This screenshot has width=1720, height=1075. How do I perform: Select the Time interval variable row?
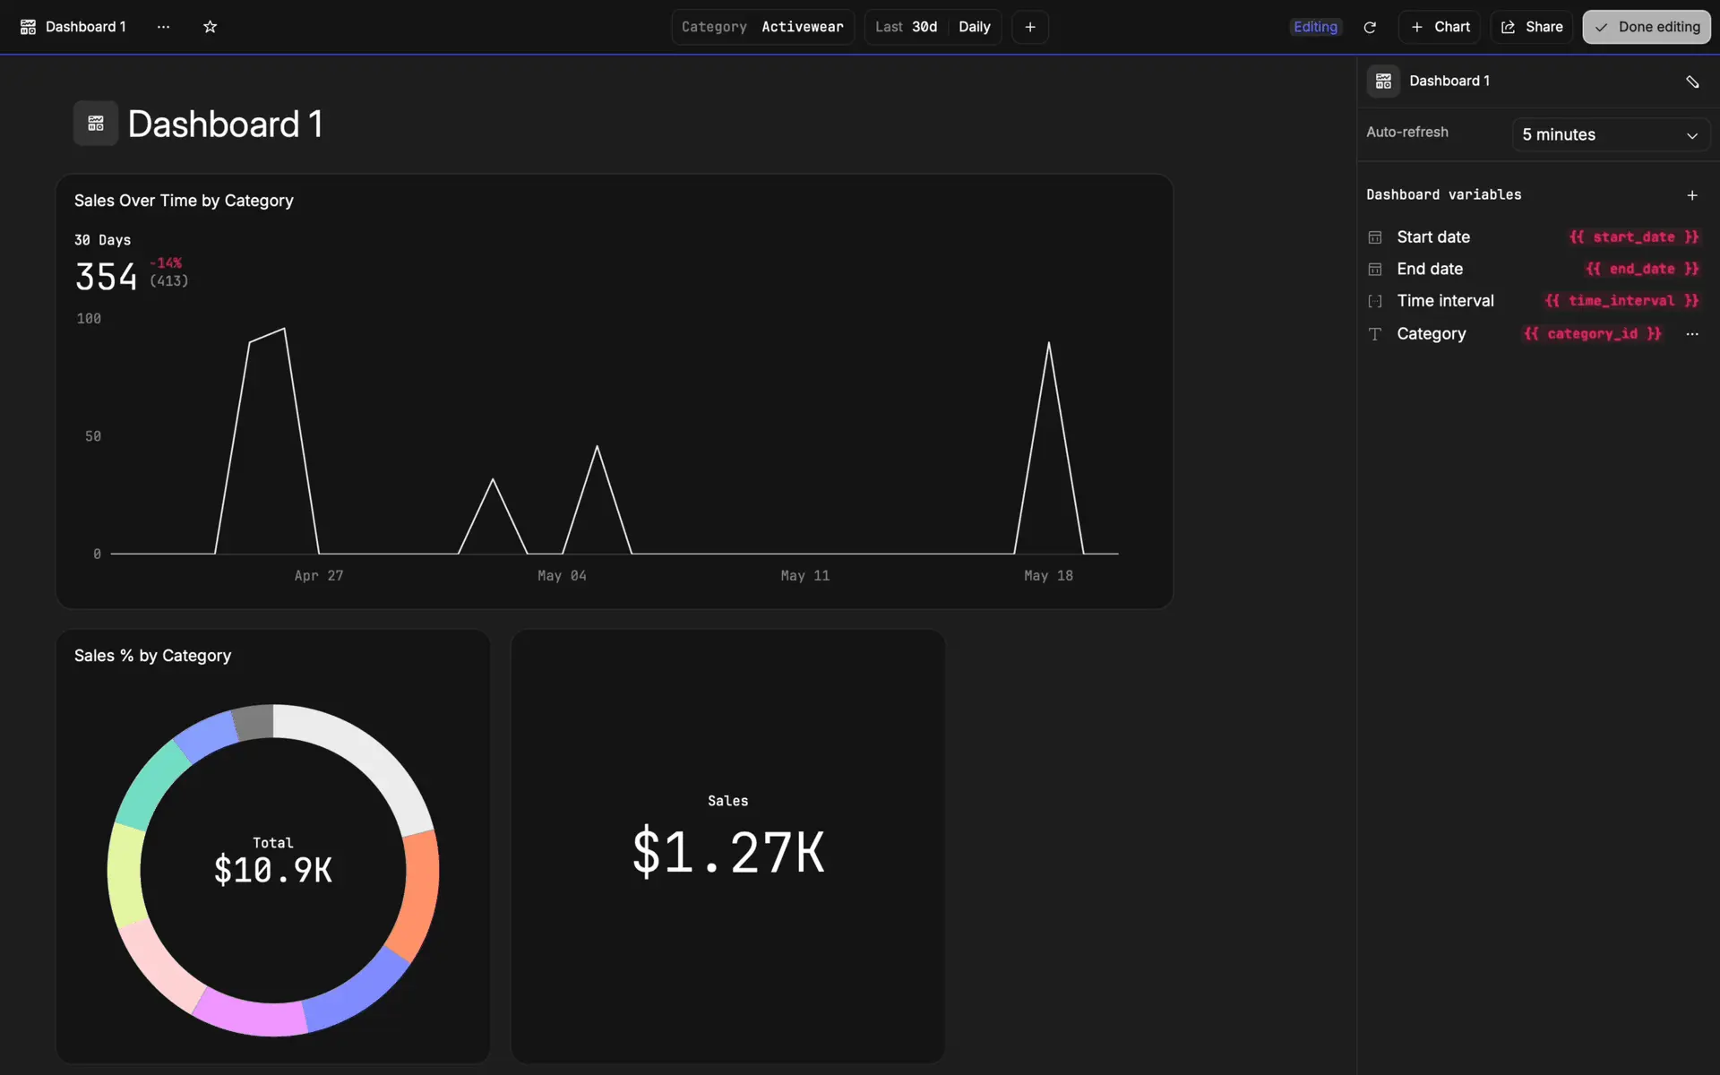pos(1445,301)
